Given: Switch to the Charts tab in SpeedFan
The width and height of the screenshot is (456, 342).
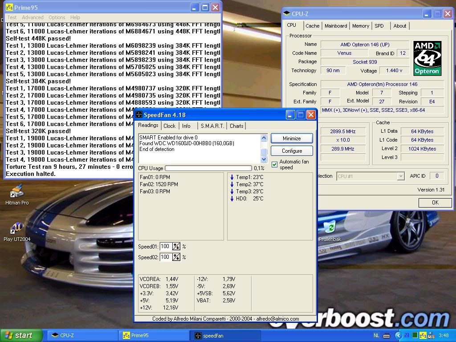Looking at the screenshot, I should [x=236, y=126].
